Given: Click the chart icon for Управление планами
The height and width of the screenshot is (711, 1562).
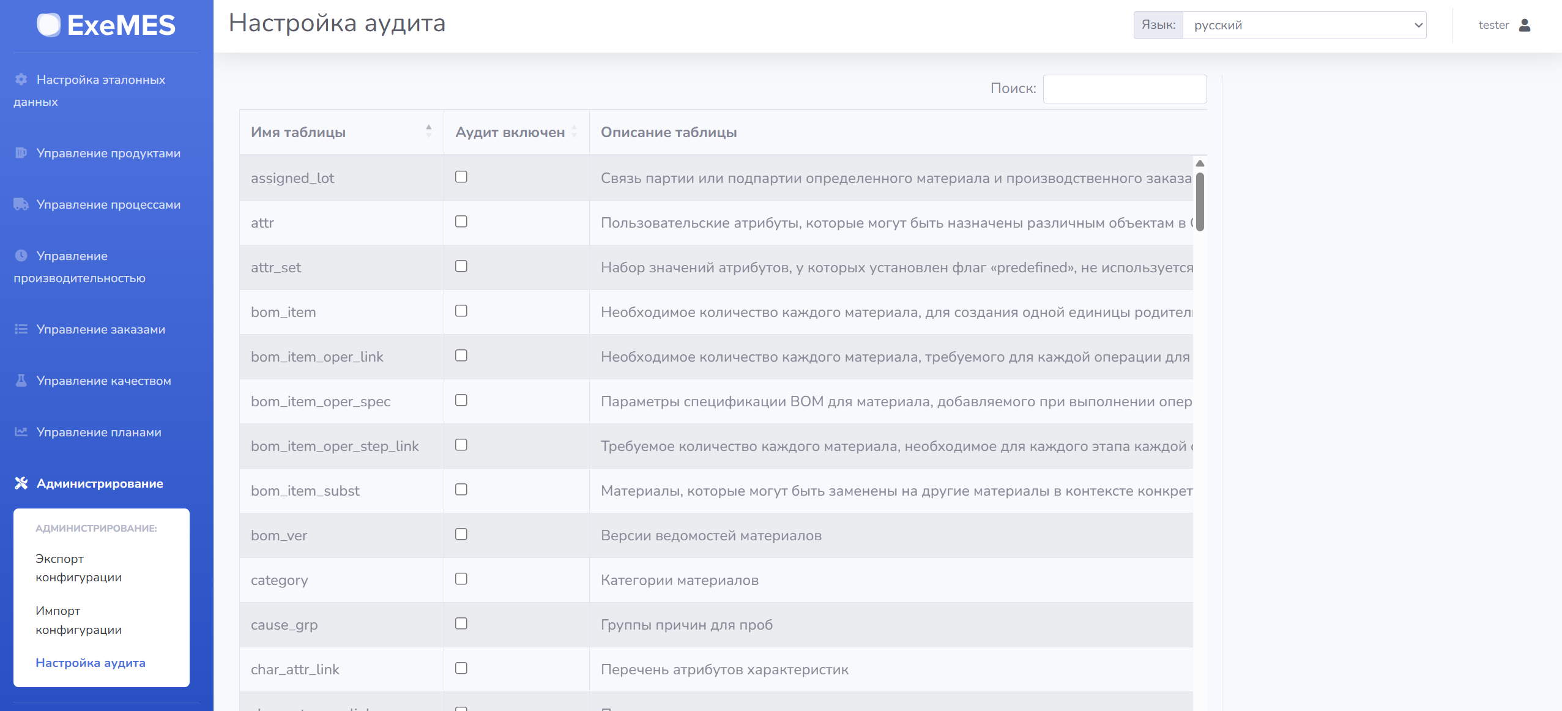Looking at the screenshot, I should 21,432.
